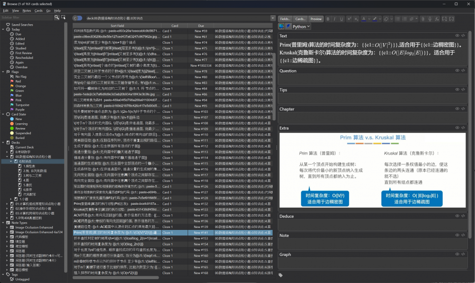Sort by the Due column header
This screenshot has height=283, width=475.
pyautogui.click(x=201, y=26)
